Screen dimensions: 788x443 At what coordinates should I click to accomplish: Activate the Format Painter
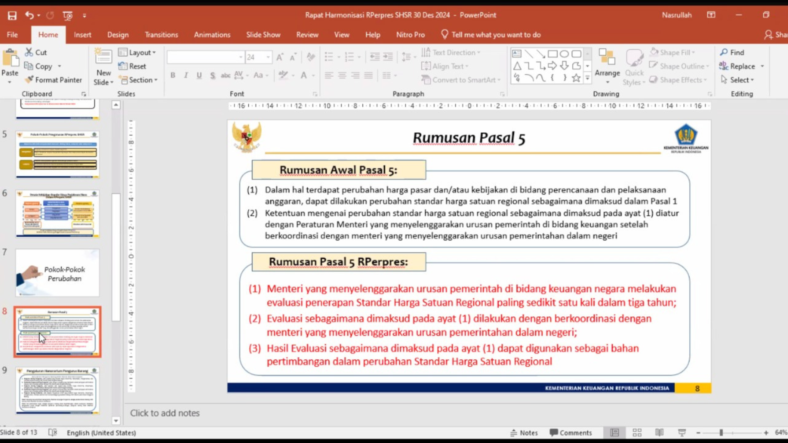click(x=54, y=80)
